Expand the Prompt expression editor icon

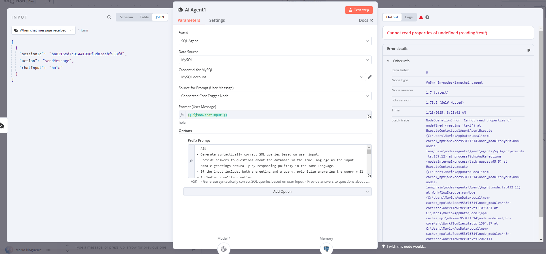[369, 117]
